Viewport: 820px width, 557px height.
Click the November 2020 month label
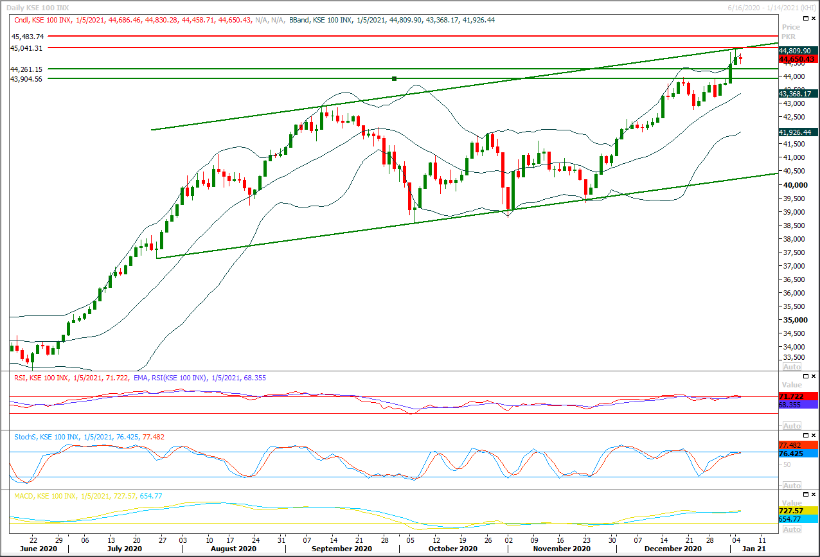pyautogui.click(x=562, y=549)
